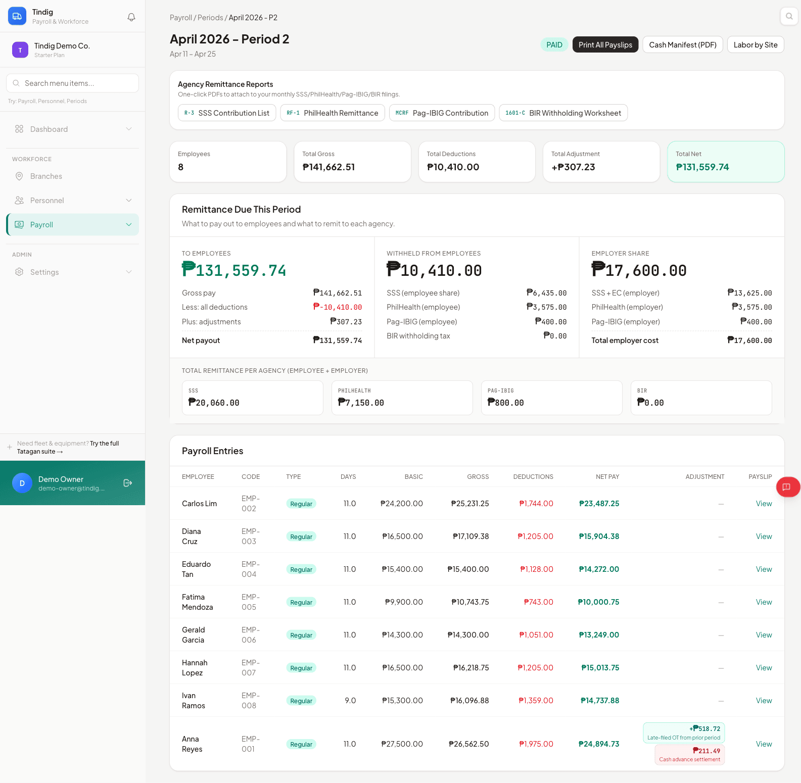
Task: Open Branches in the sidebar
Action: (x=72, y=176)
